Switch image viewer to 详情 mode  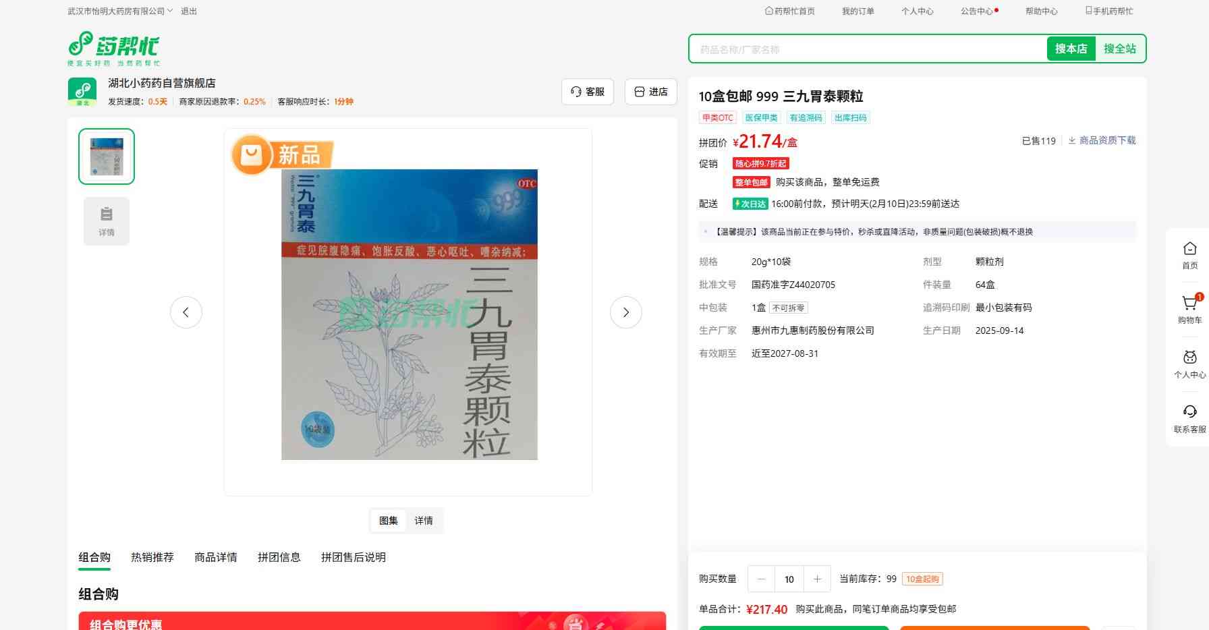424,521
